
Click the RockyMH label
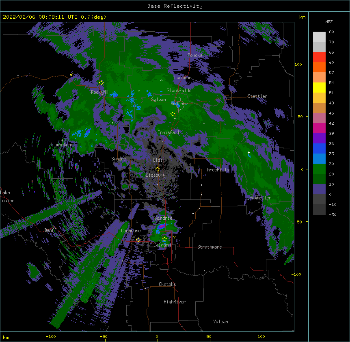[x=99, y=92]
